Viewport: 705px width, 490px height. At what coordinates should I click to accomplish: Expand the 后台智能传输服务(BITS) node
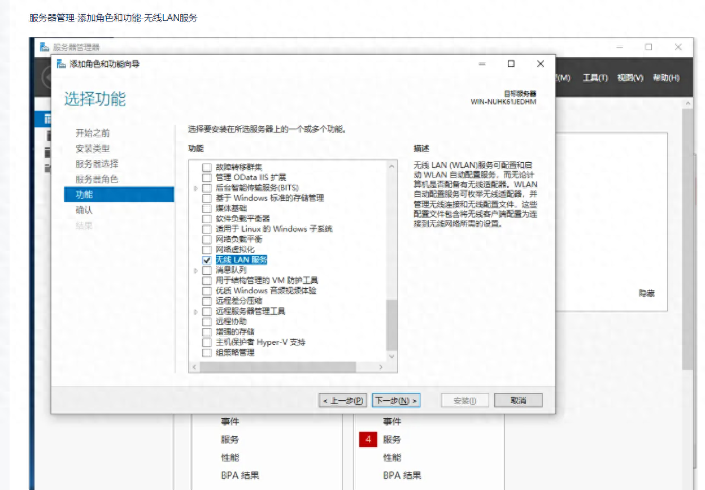click(195, 187)
